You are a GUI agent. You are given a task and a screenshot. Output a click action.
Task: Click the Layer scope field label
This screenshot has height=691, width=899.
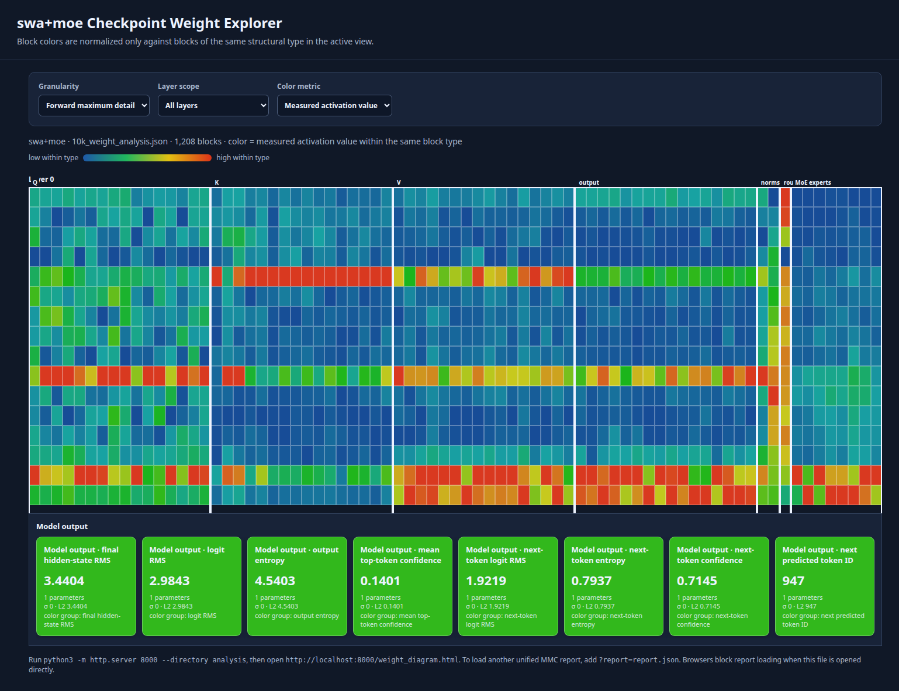pos(178,87)
